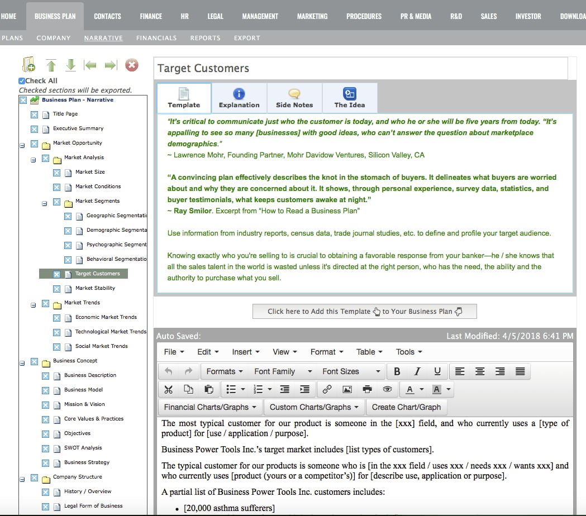Toggle the Market Size export checkbox
The height and width of the screenshot is (516, 586).
click(57, 173)
